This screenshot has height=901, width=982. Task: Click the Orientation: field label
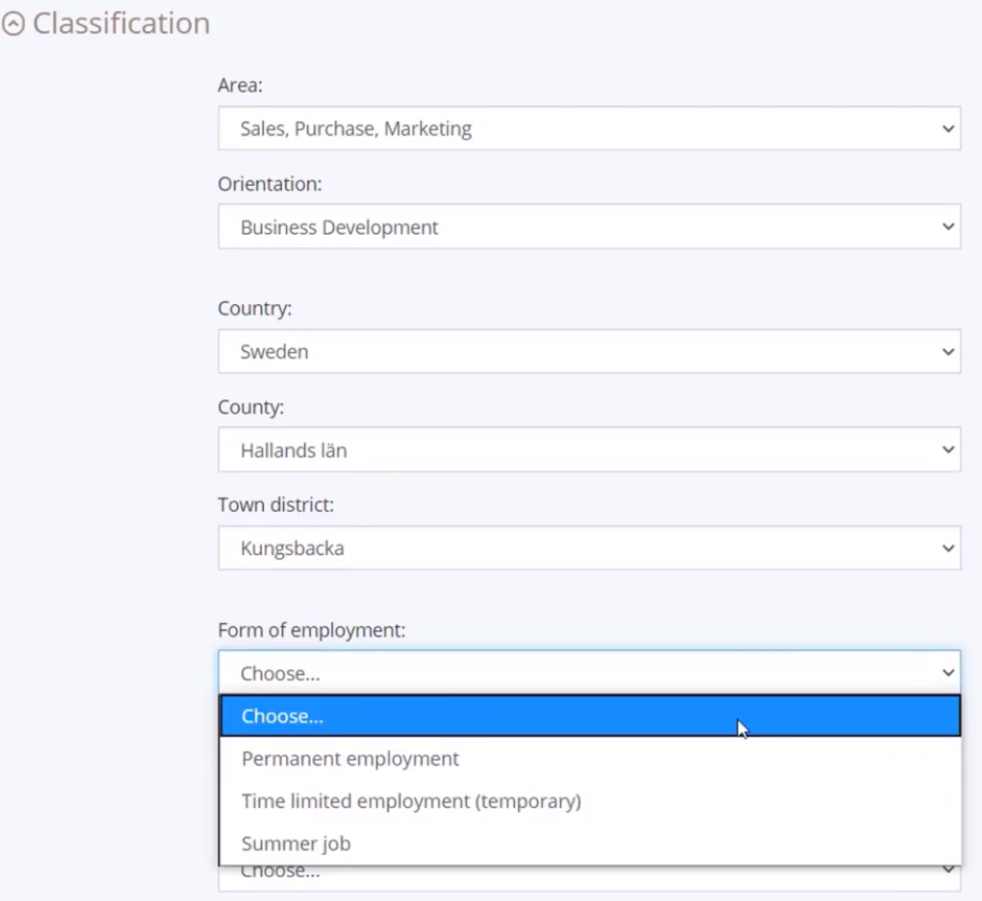click(270, 183)
